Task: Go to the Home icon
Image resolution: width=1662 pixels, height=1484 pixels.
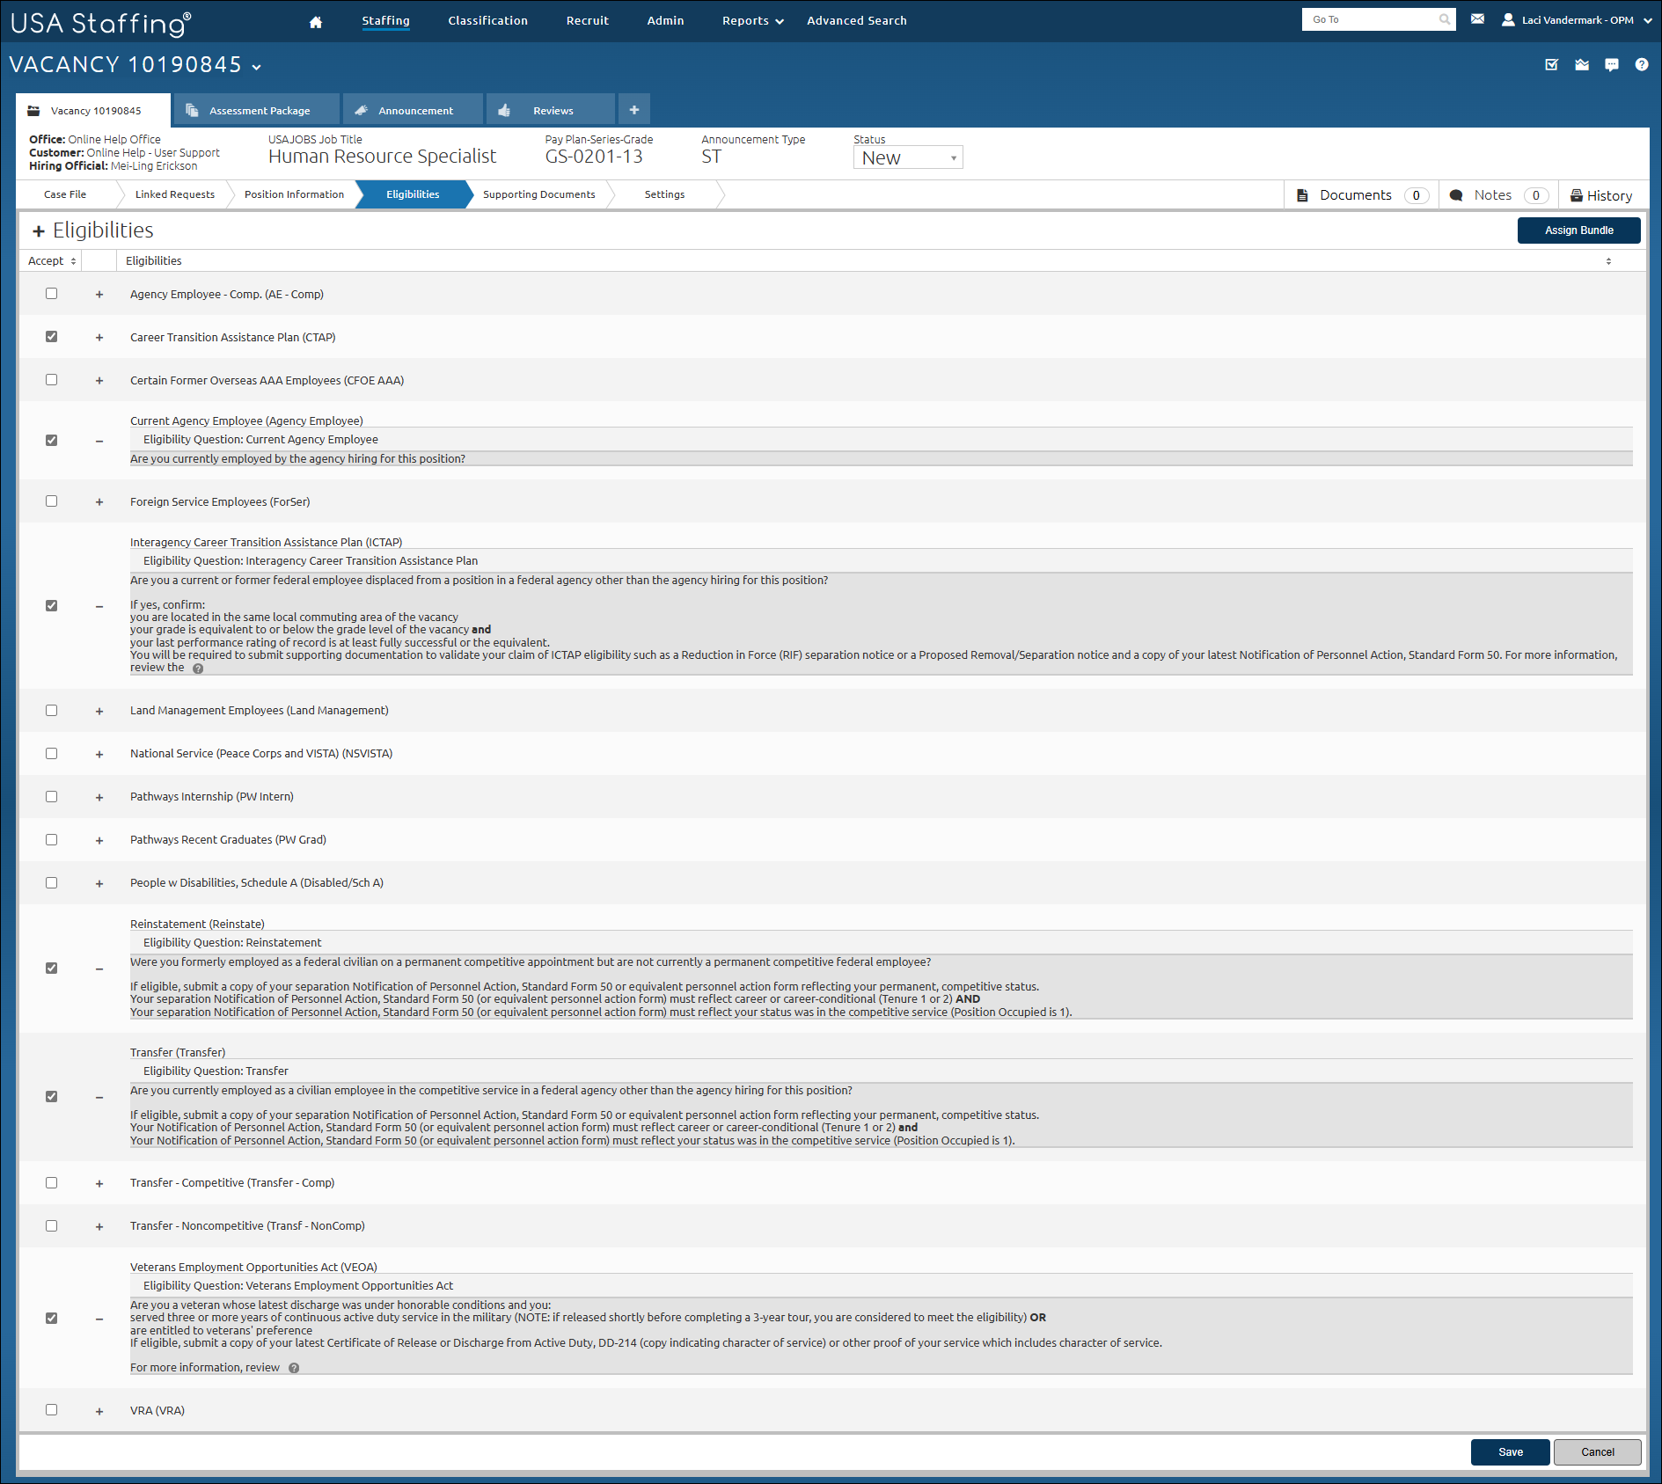Action: tap(316, 22)
